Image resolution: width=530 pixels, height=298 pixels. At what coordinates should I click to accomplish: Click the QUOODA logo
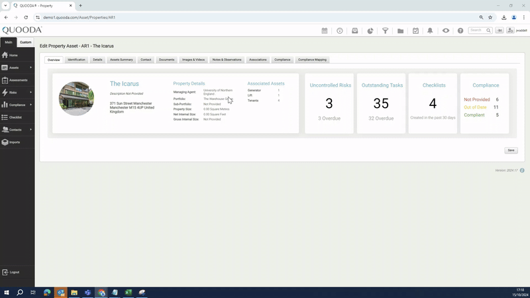click(22, 30)
